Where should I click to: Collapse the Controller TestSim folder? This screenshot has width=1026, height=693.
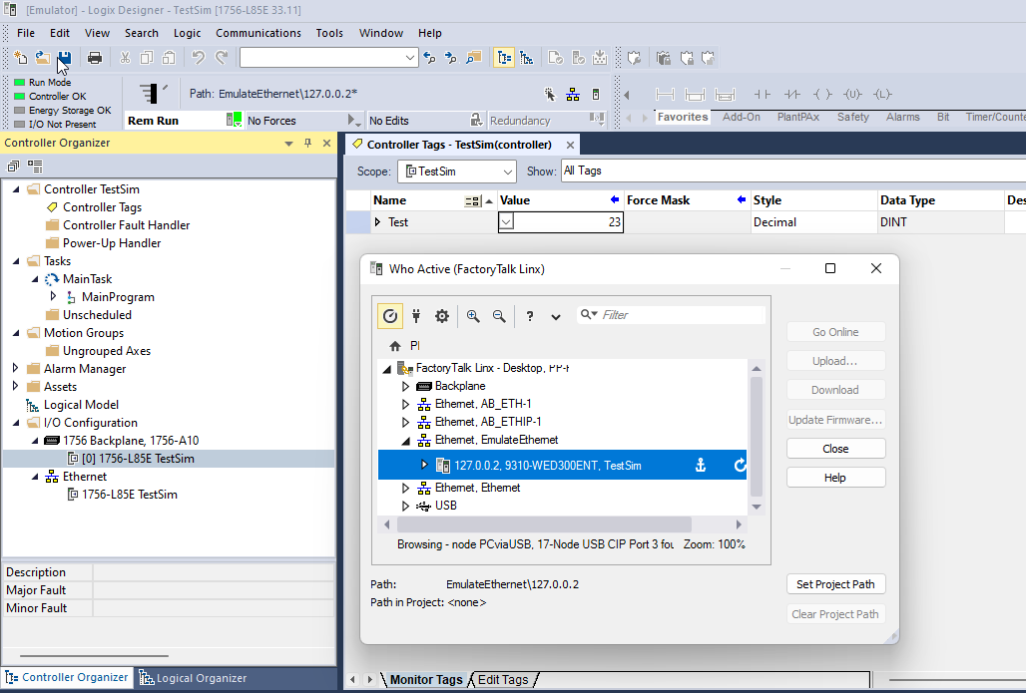(x=16, y=189)
